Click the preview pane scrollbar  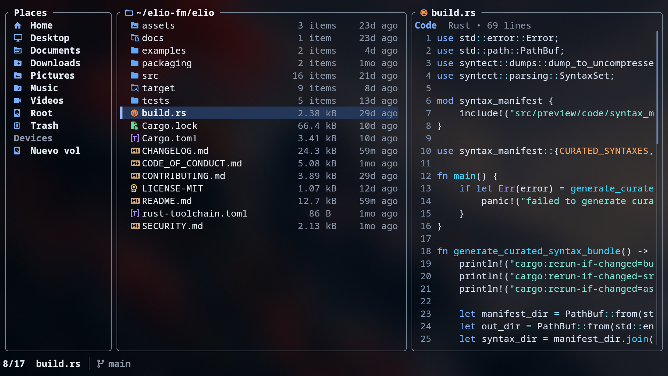pos(657,88)
